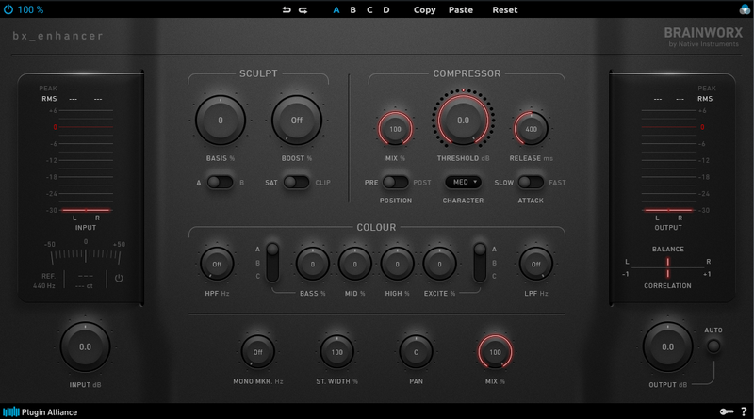Click the Copy button
Screen dimensions: 754x419
425,10
